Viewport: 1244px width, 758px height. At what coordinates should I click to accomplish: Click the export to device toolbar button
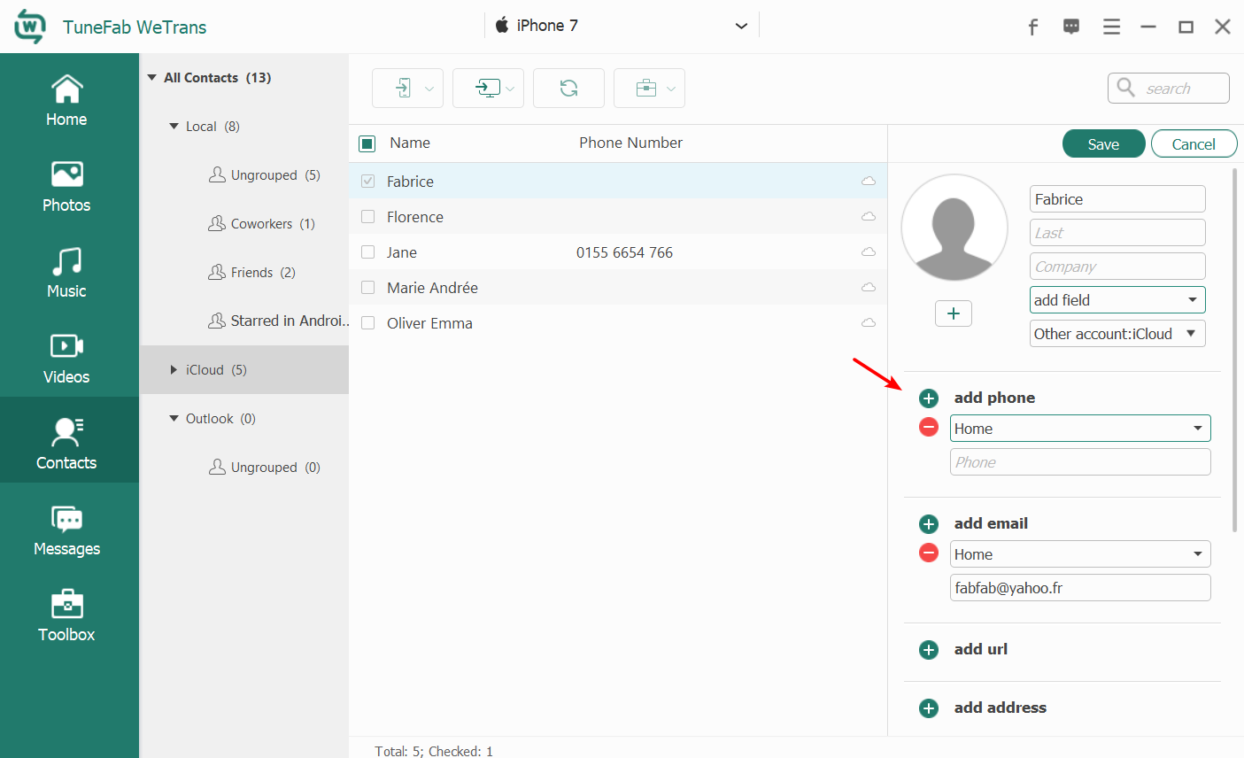pyautogui.click(x=407, y=88)
